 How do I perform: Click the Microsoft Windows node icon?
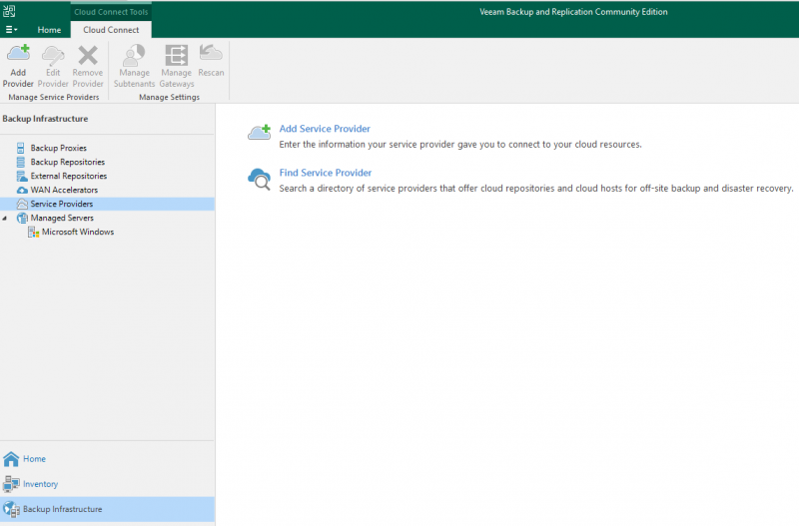point(34,232)
